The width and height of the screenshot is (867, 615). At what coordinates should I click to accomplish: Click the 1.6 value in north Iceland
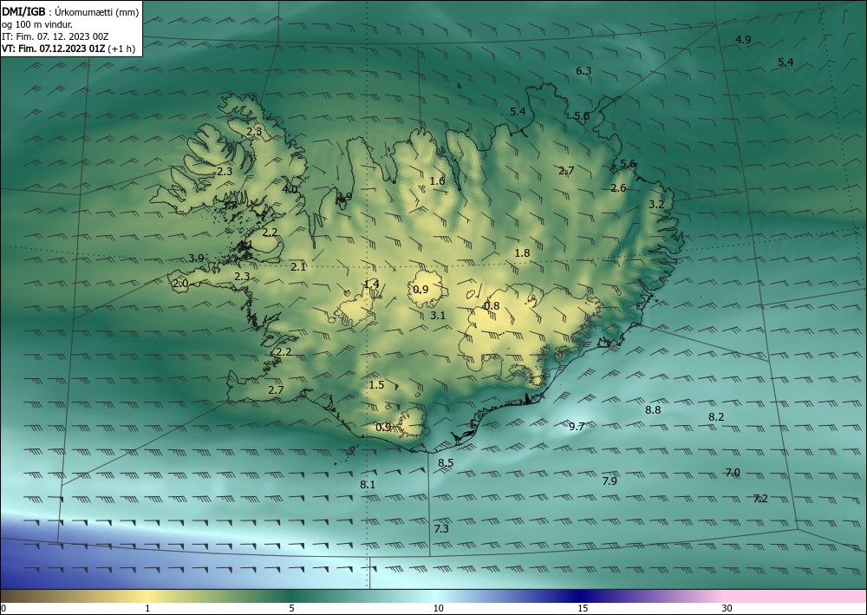click(x=437, y=180)
